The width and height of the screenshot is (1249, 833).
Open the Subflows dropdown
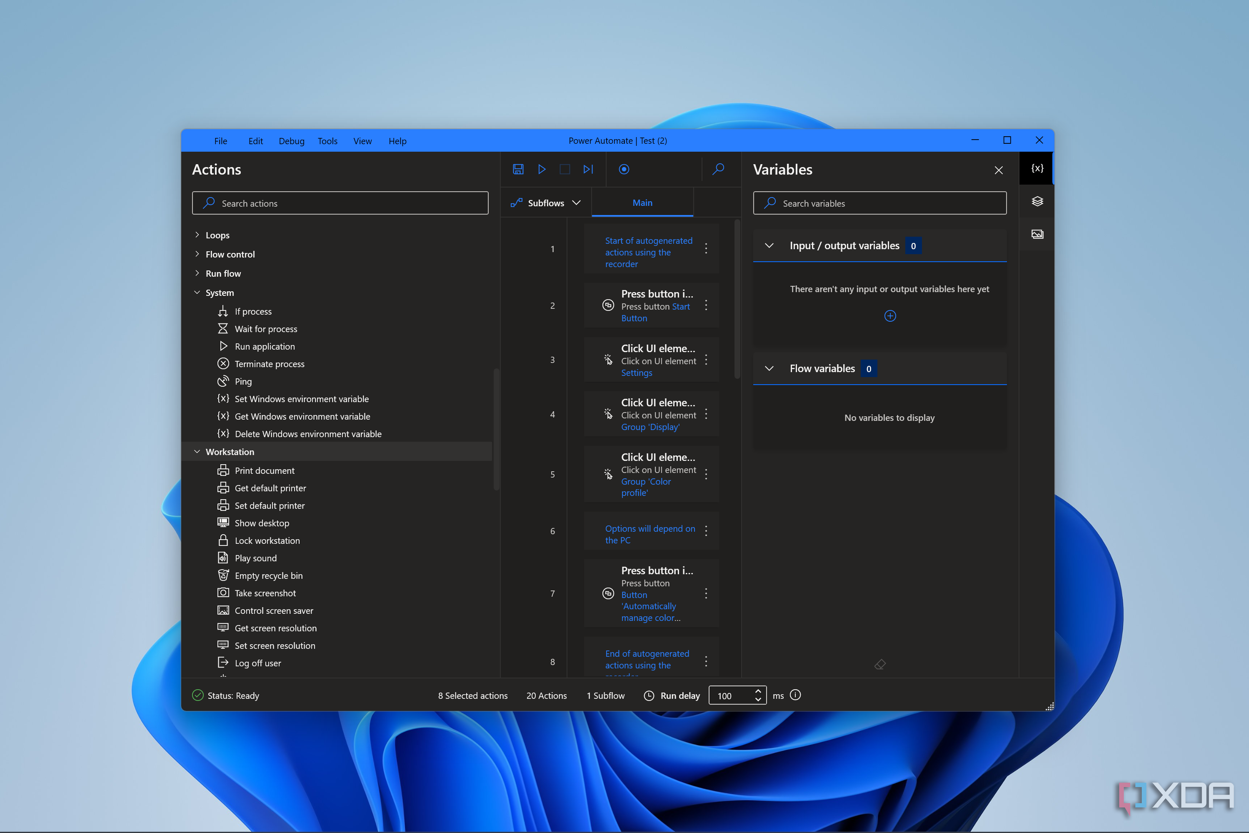tap(546, 203)
